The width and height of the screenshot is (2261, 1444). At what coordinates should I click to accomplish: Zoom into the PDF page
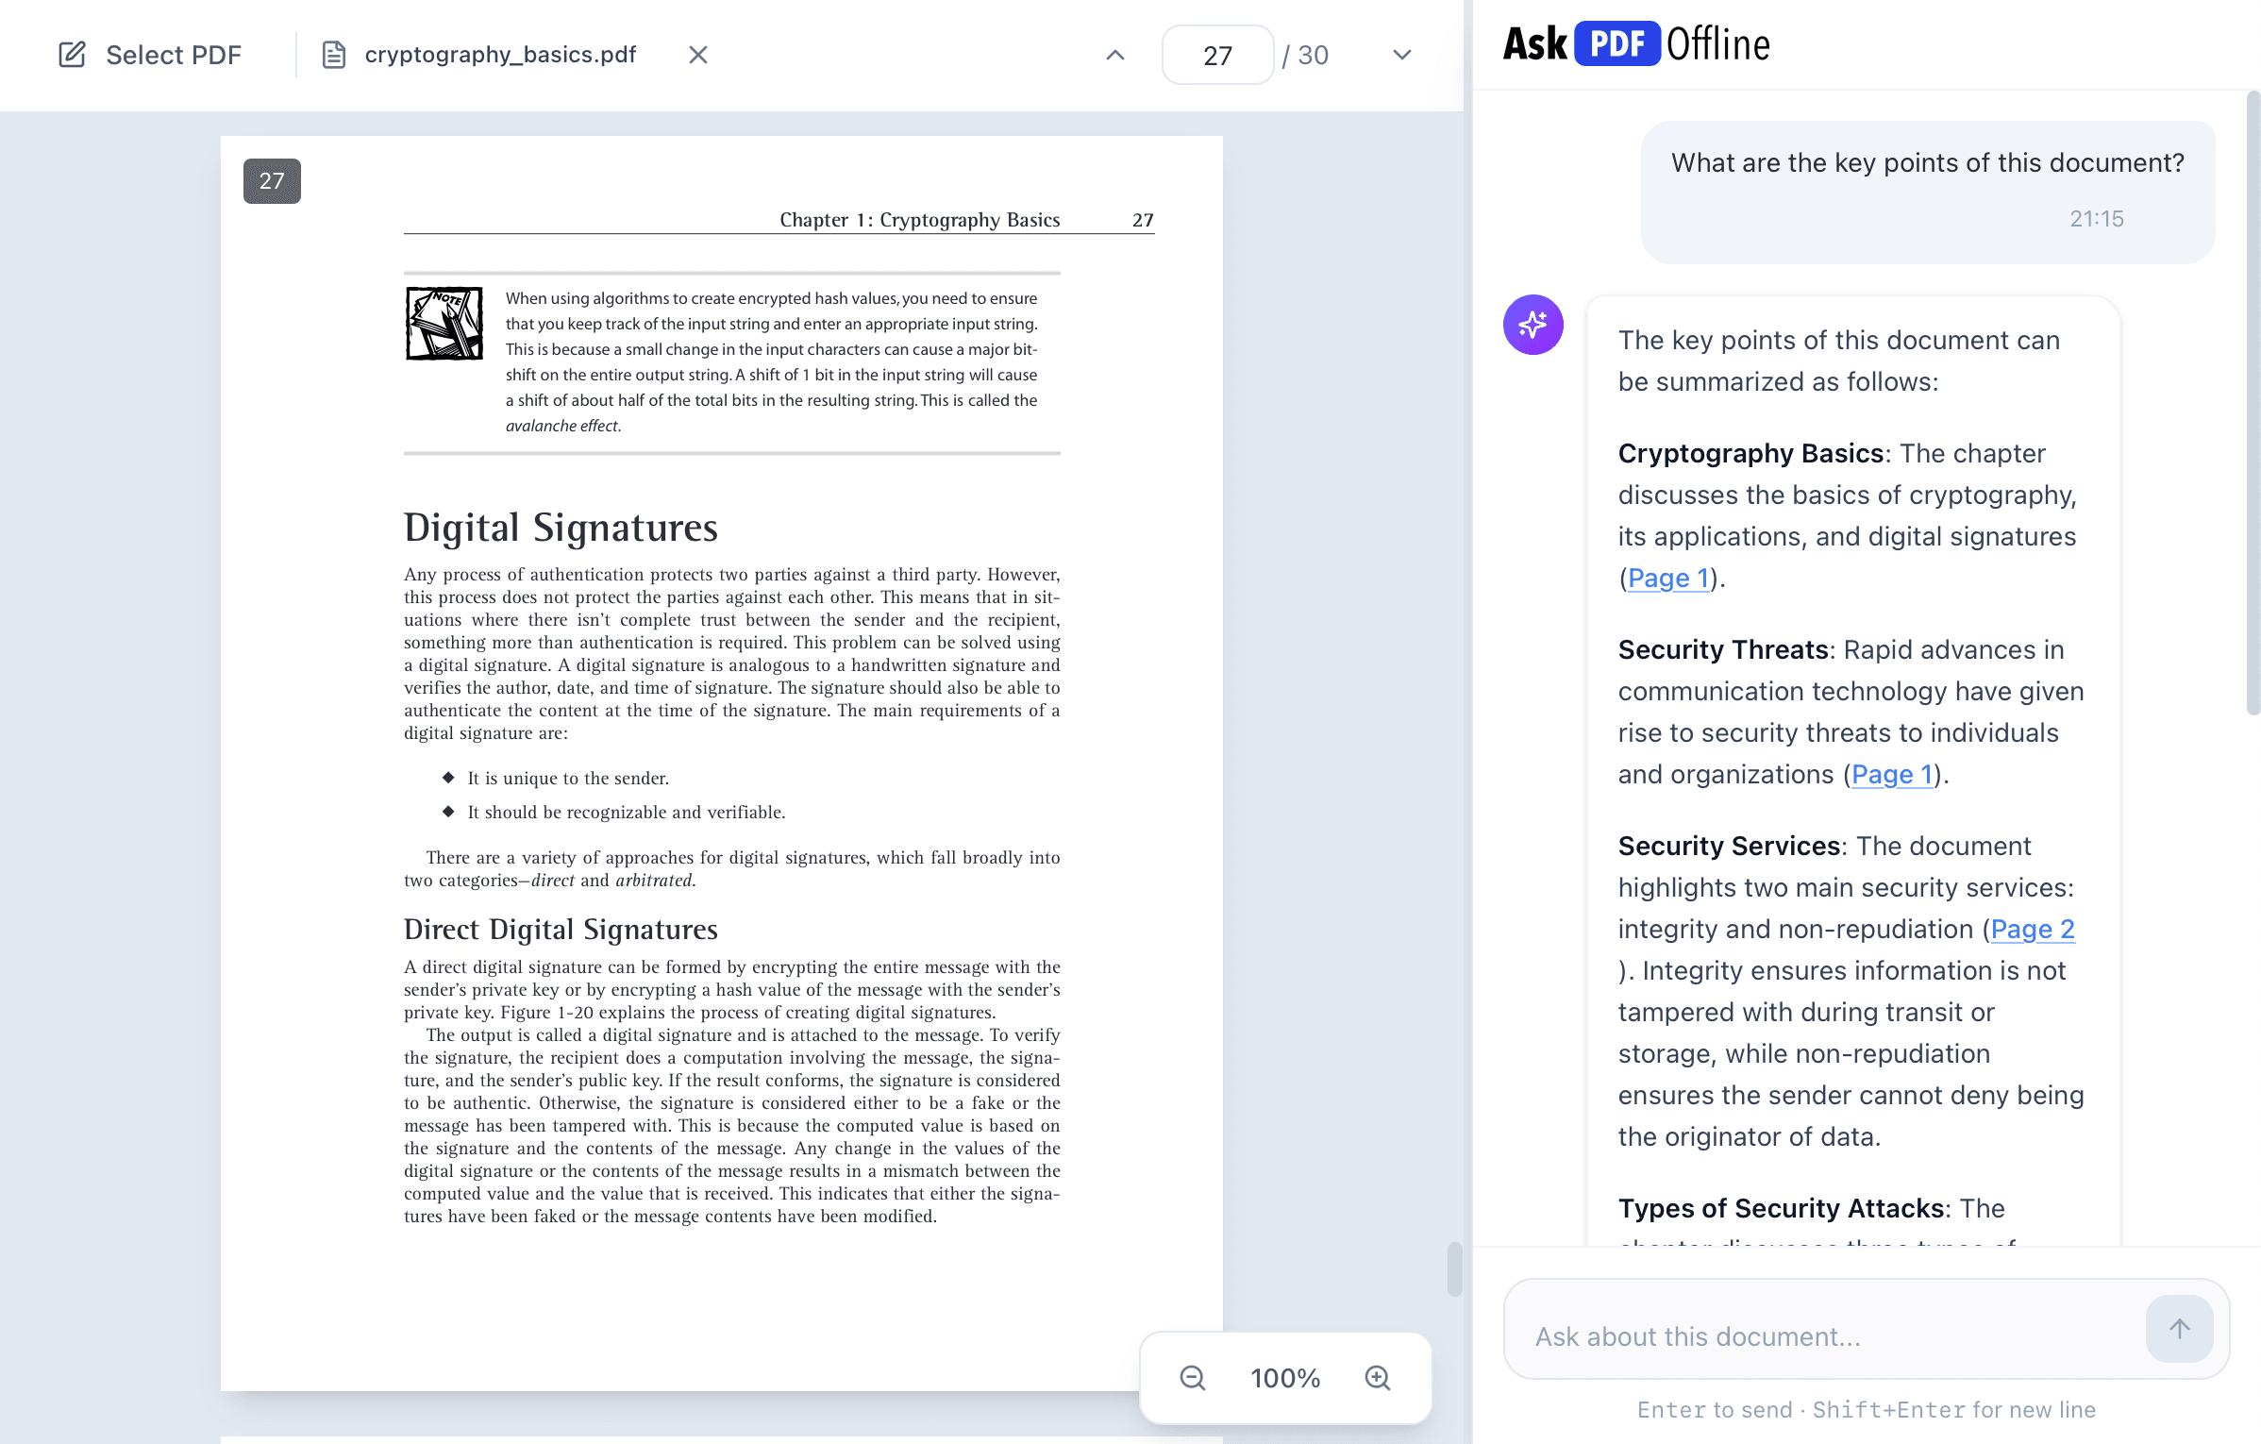point(1378,1378)
